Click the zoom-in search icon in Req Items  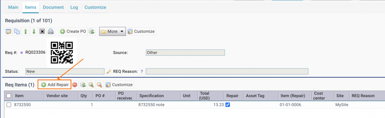(x=91, y=85)
